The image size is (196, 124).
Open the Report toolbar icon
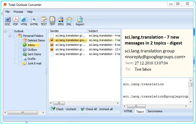click(x=80, y=19)
